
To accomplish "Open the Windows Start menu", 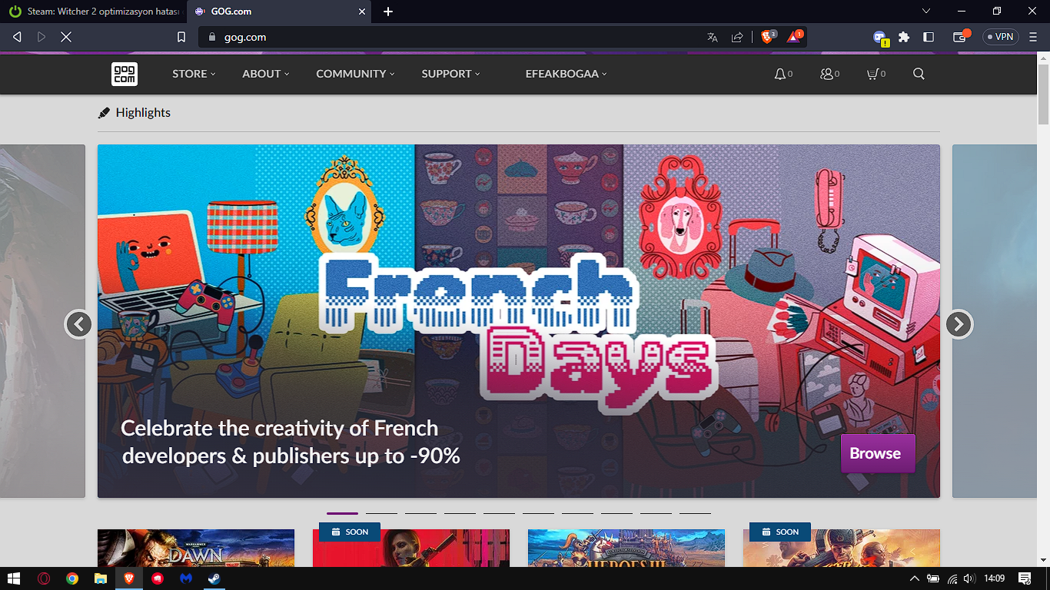I will [x=14, y=578].
